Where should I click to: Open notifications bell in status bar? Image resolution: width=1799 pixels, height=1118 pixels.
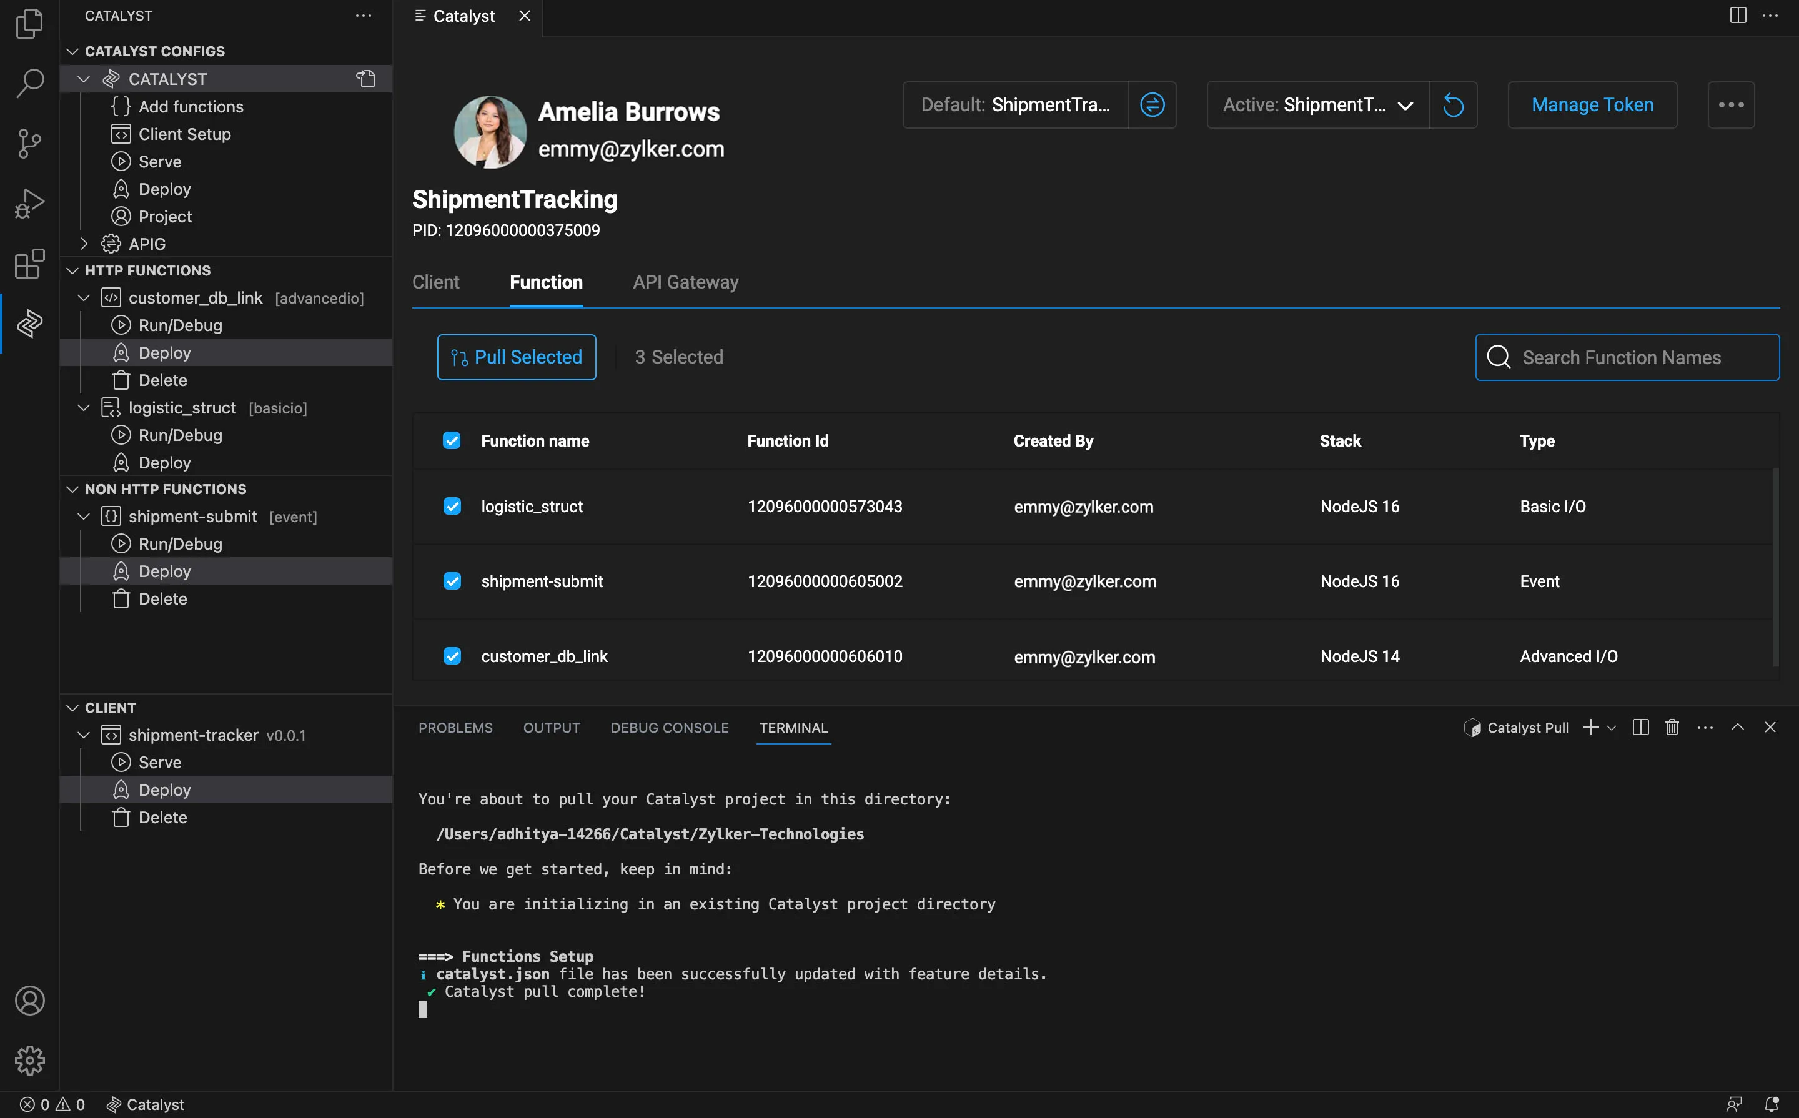pos(1771,1104)
